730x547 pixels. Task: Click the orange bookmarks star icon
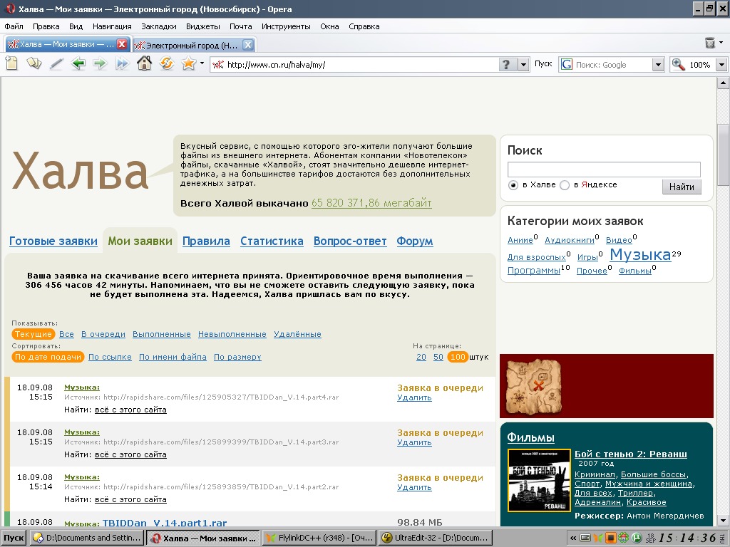click(x=188, y=63)
